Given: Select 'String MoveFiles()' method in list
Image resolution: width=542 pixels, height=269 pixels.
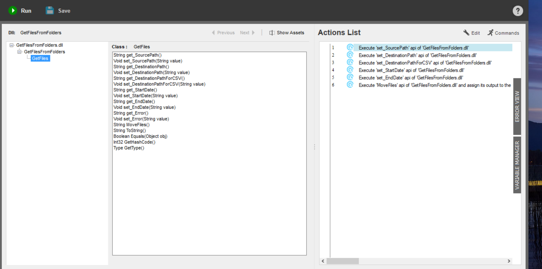Looking at the screenshot, I should tap(132, 125).
